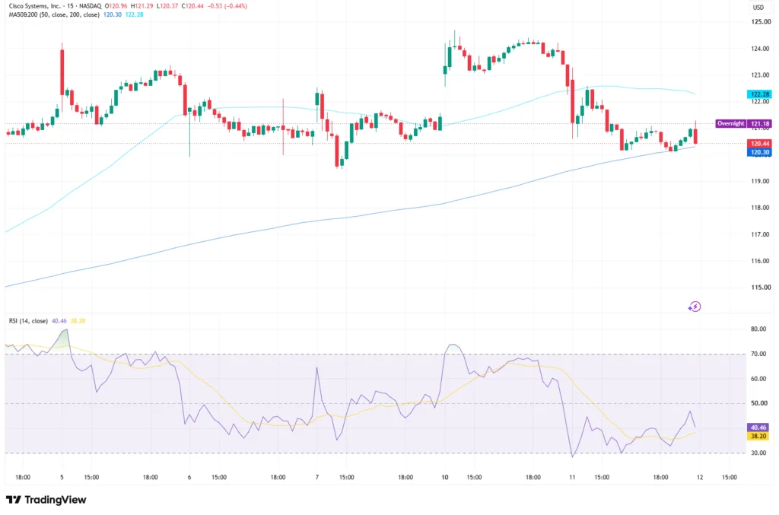Image resolution: width=779 pixels, height=515 pixels.
Task: Click the C120.44 close value in header
Action: [x=194, y=6]
